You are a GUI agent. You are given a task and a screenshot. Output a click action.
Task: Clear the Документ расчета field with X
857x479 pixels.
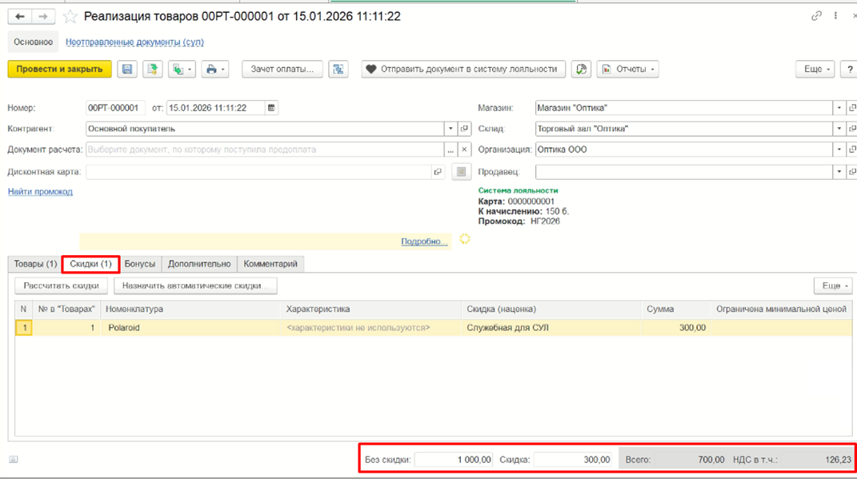[464, 150]
